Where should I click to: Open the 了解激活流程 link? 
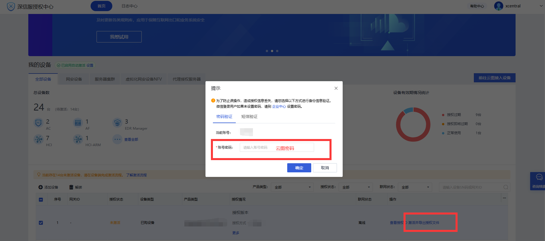pyautogui.click(x=136, y=175)
